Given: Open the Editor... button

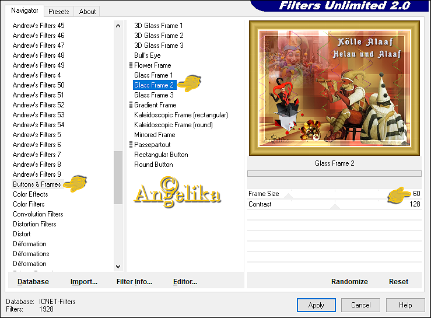Looking at the screenshot, I should point(185,281).
